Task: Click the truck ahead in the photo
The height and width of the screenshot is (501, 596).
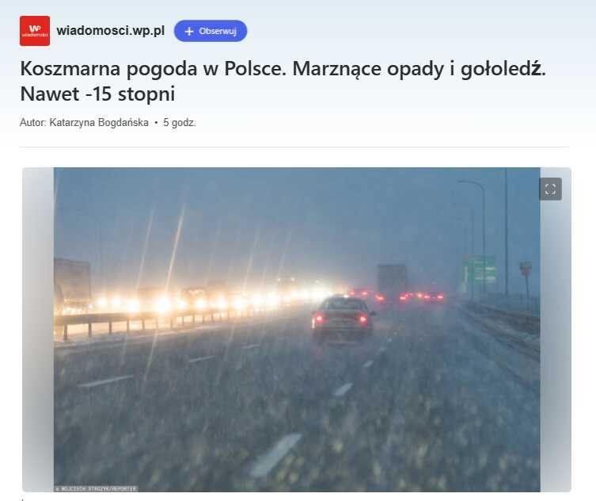Action: click(x=392, y=281)
